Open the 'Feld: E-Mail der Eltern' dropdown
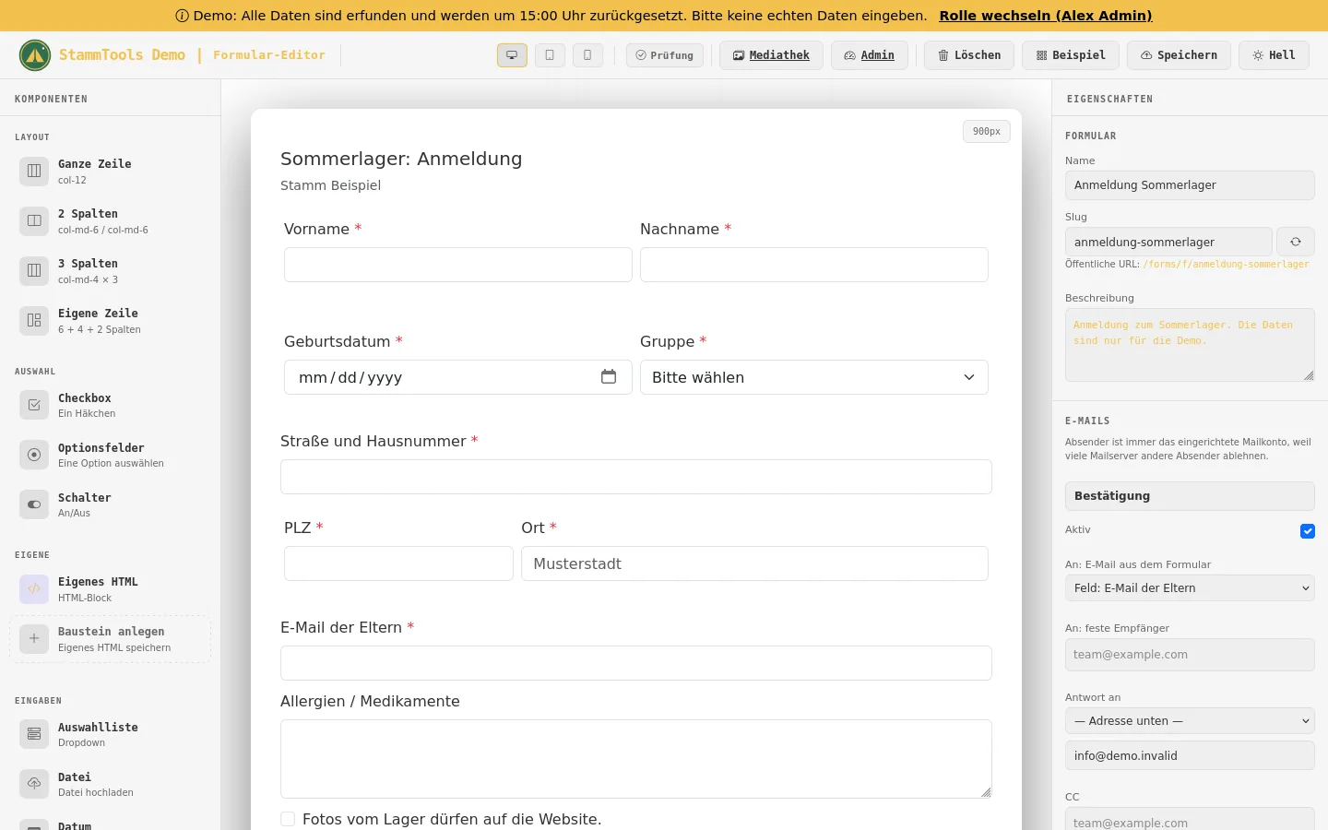The height and width of the screenshot is (830, 1328). [1190, 588]
